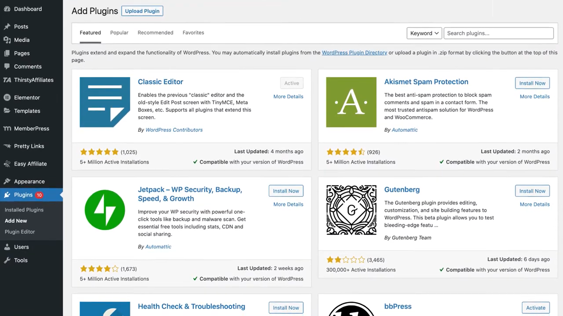563x316 pixels.
Task: Install Health Check & Troubleshooting plugin
Action: click(x=286, y=308)
